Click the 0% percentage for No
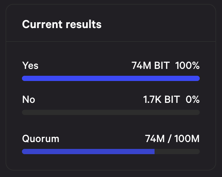The width and height of the screenshot is (222, 177). pyautogui.click(x=193, y=100)
